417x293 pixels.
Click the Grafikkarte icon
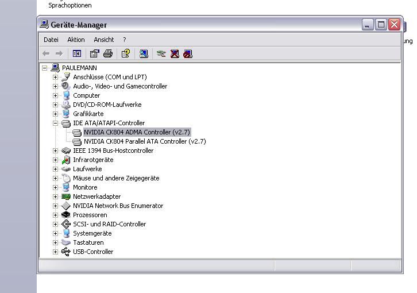[66, 114]
